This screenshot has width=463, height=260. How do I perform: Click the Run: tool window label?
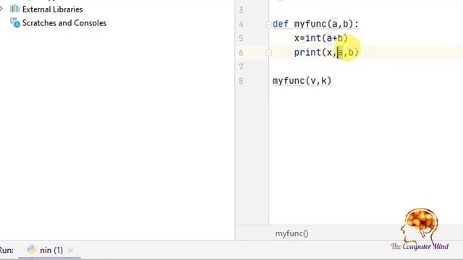(7, 251)
